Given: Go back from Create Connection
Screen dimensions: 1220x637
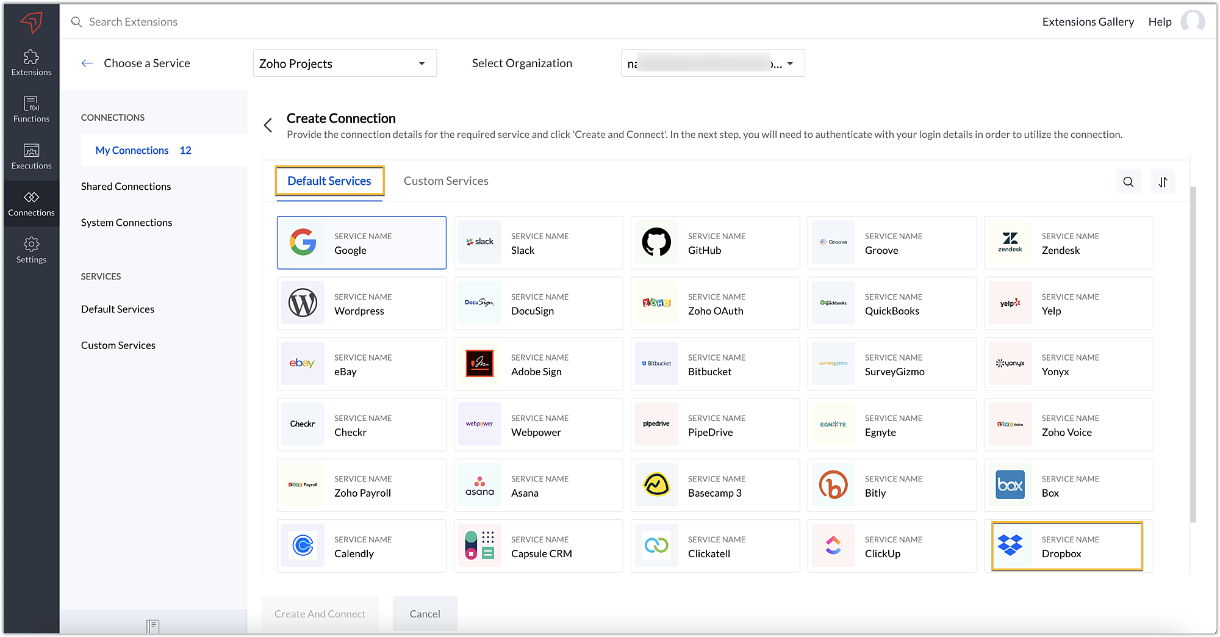Looking at the screenshot, I should pyautogui.click(x=268, y=125).
